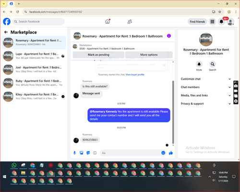Click the browser forward arrow

click(11, 12)
